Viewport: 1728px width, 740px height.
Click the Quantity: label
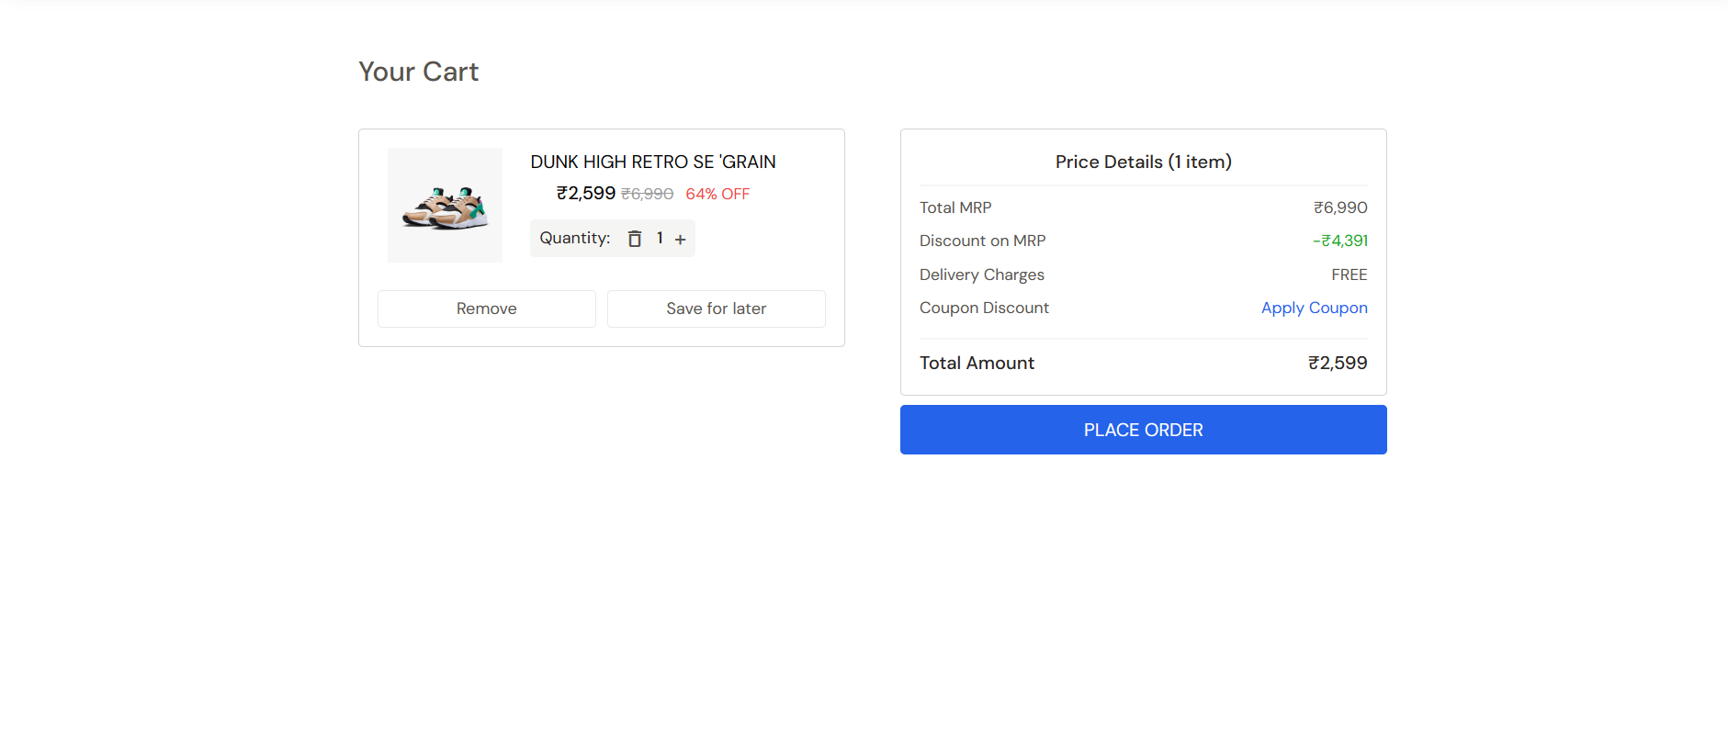[575, 238]
